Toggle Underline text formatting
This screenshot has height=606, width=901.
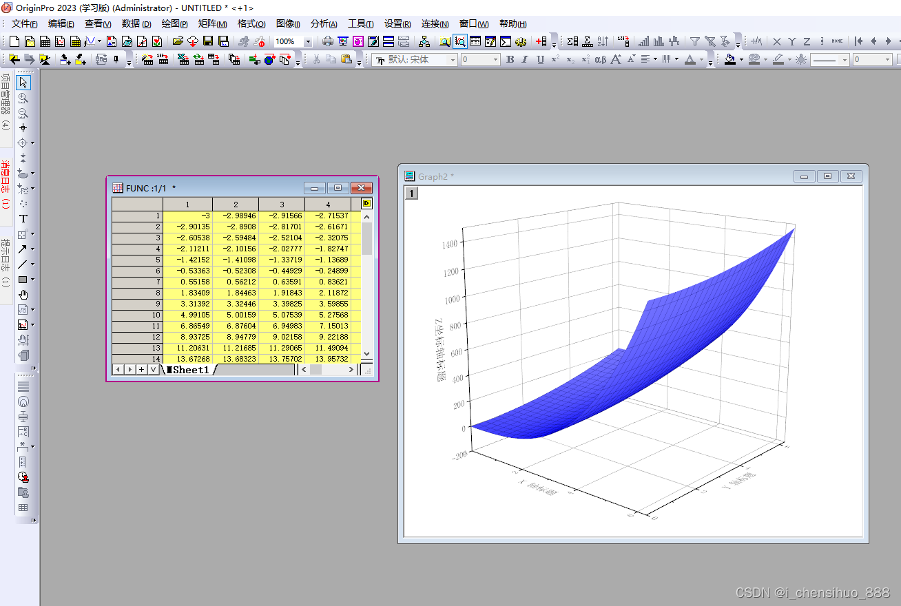(x=540, y=60)
